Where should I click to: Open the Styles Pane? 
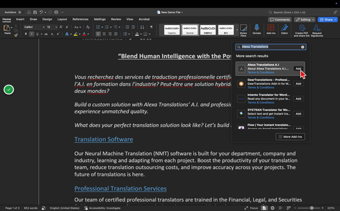pos(243,30)
